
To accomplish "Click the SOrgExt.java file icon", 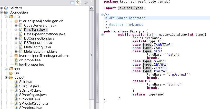I will [16, 86].
